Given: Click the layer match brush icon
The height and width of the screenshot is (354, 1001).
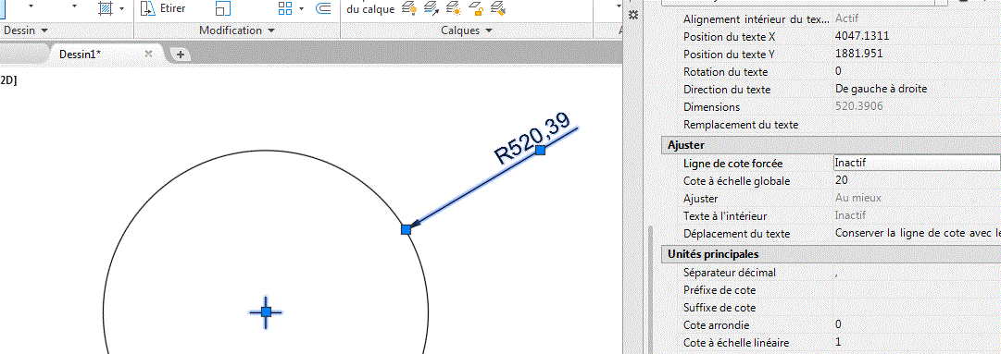Looking at the screenshot, I should (498, 8).
